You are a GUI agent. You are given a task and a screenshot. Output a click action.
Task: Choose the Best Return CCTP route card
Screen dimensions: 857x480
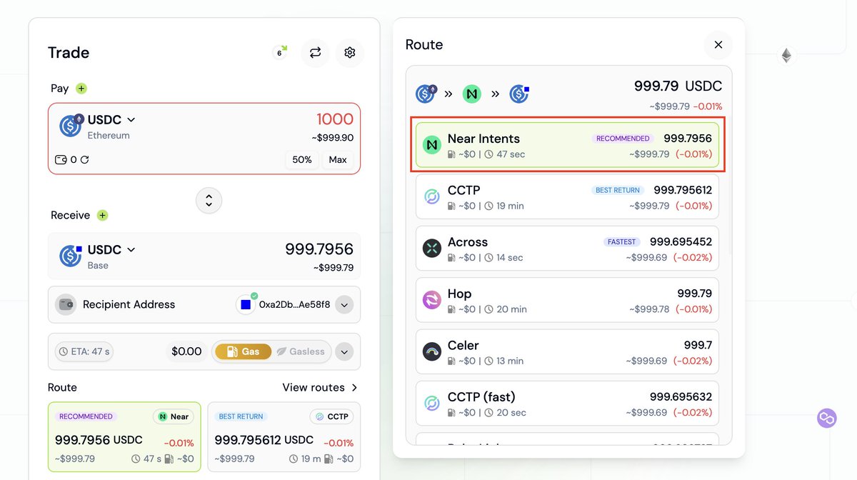click(x=284, y=436)
